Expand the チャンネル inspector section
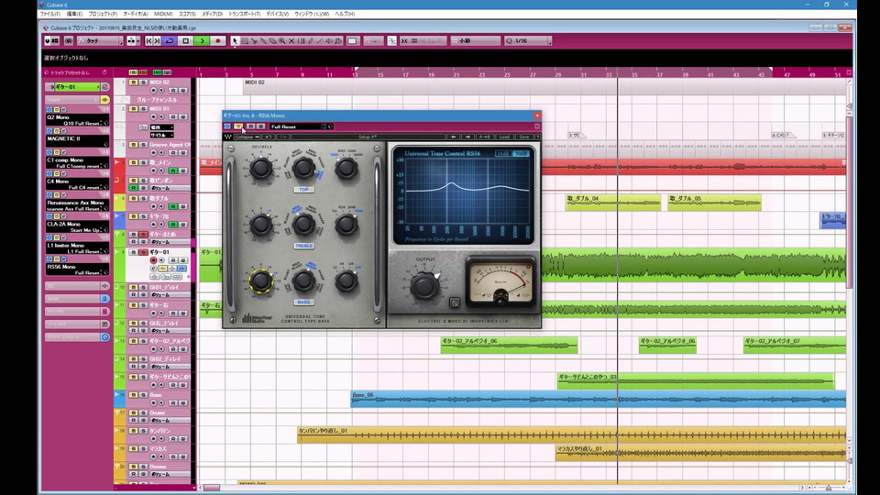 coord(77,311)
